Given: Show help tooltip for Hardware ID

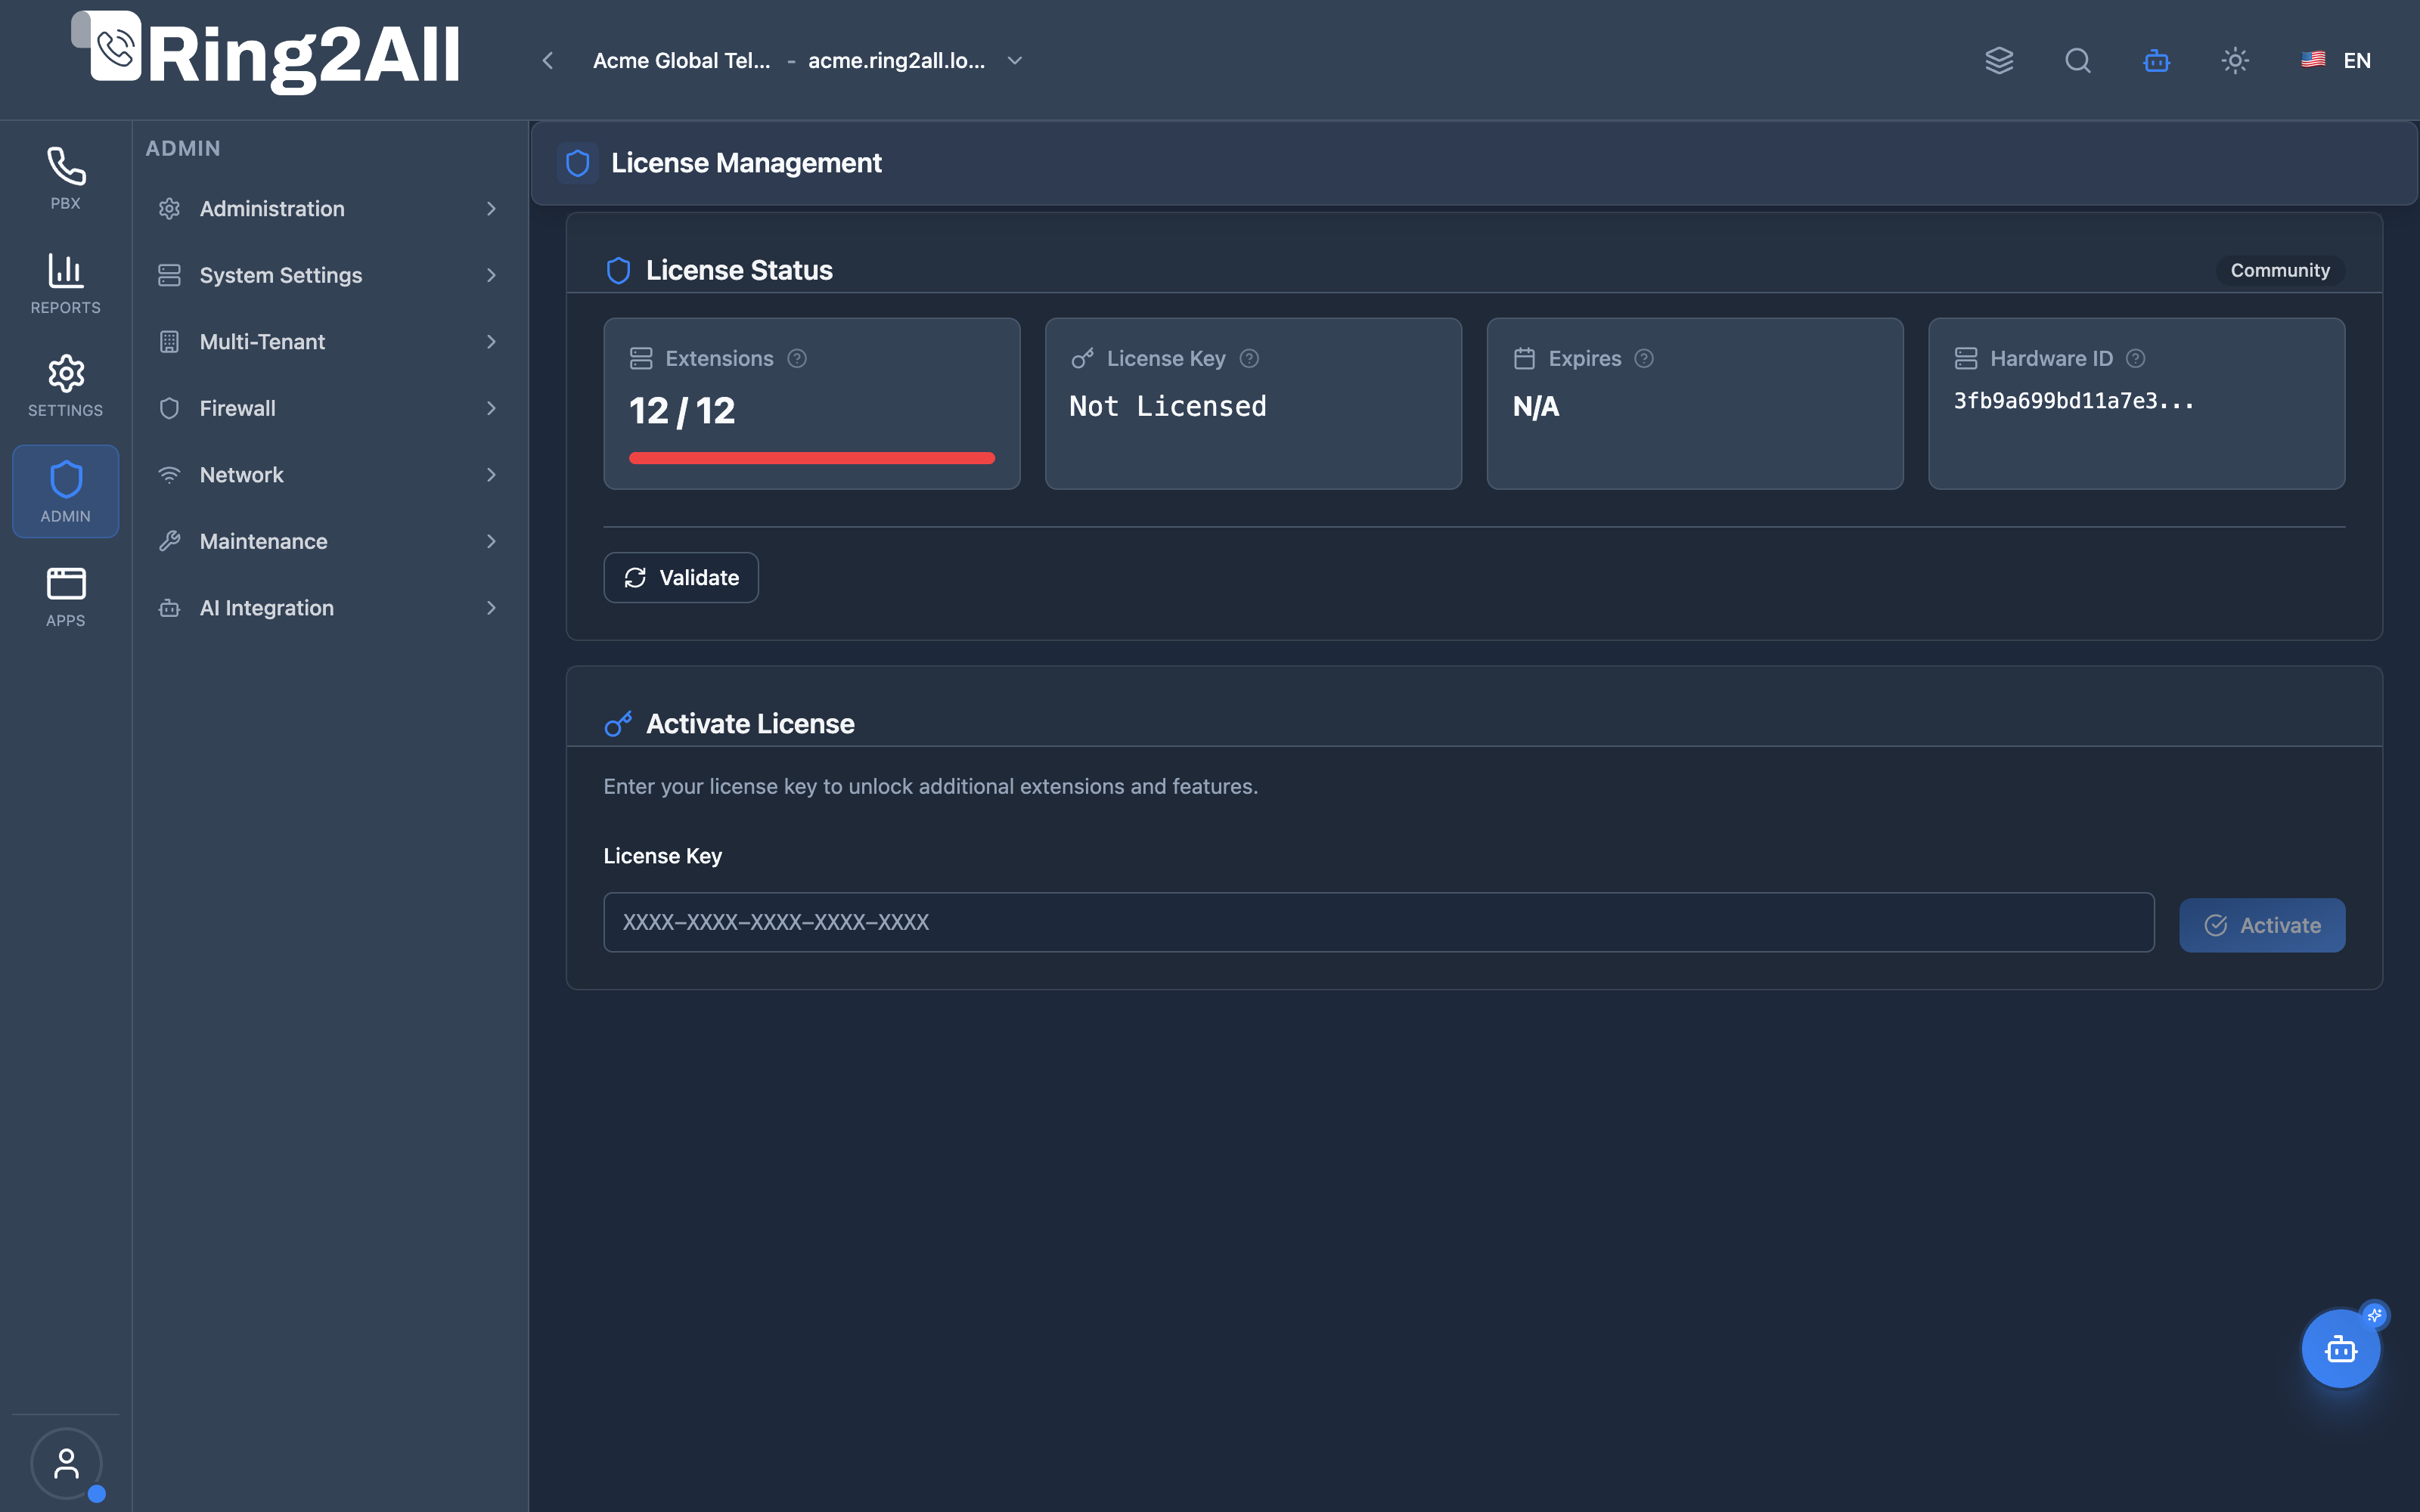Looking at the screenshot, I should coord(2135,358).
